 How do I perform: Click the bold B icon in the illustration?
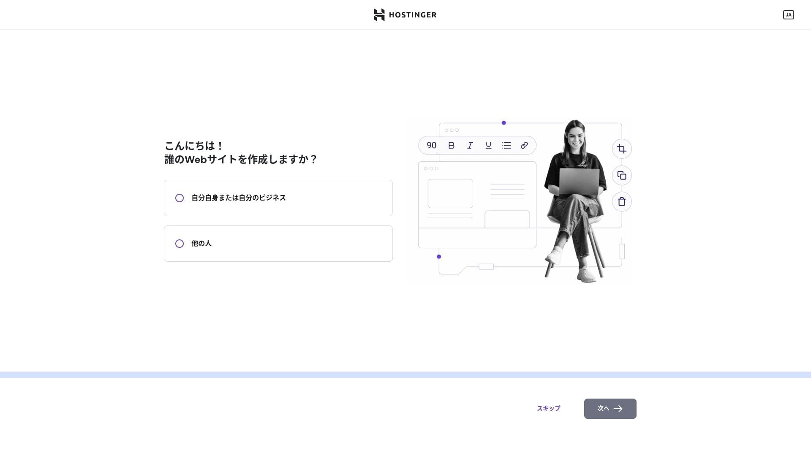[451, 145]
